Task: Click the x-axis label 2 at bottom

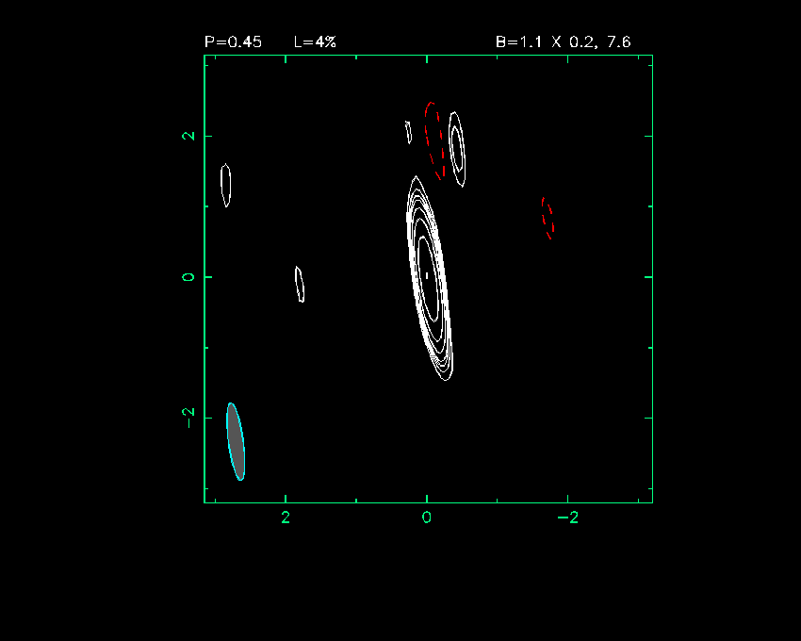Action: pyautogui.click(x=286, y=518)
